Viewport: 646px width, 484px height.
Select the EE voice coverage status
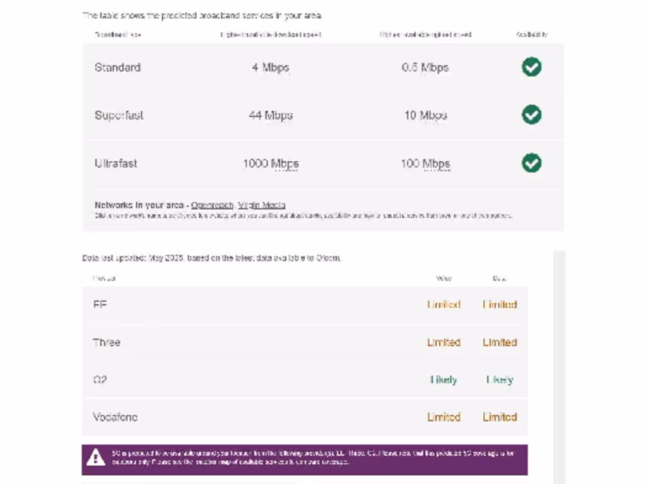point(443,304)
